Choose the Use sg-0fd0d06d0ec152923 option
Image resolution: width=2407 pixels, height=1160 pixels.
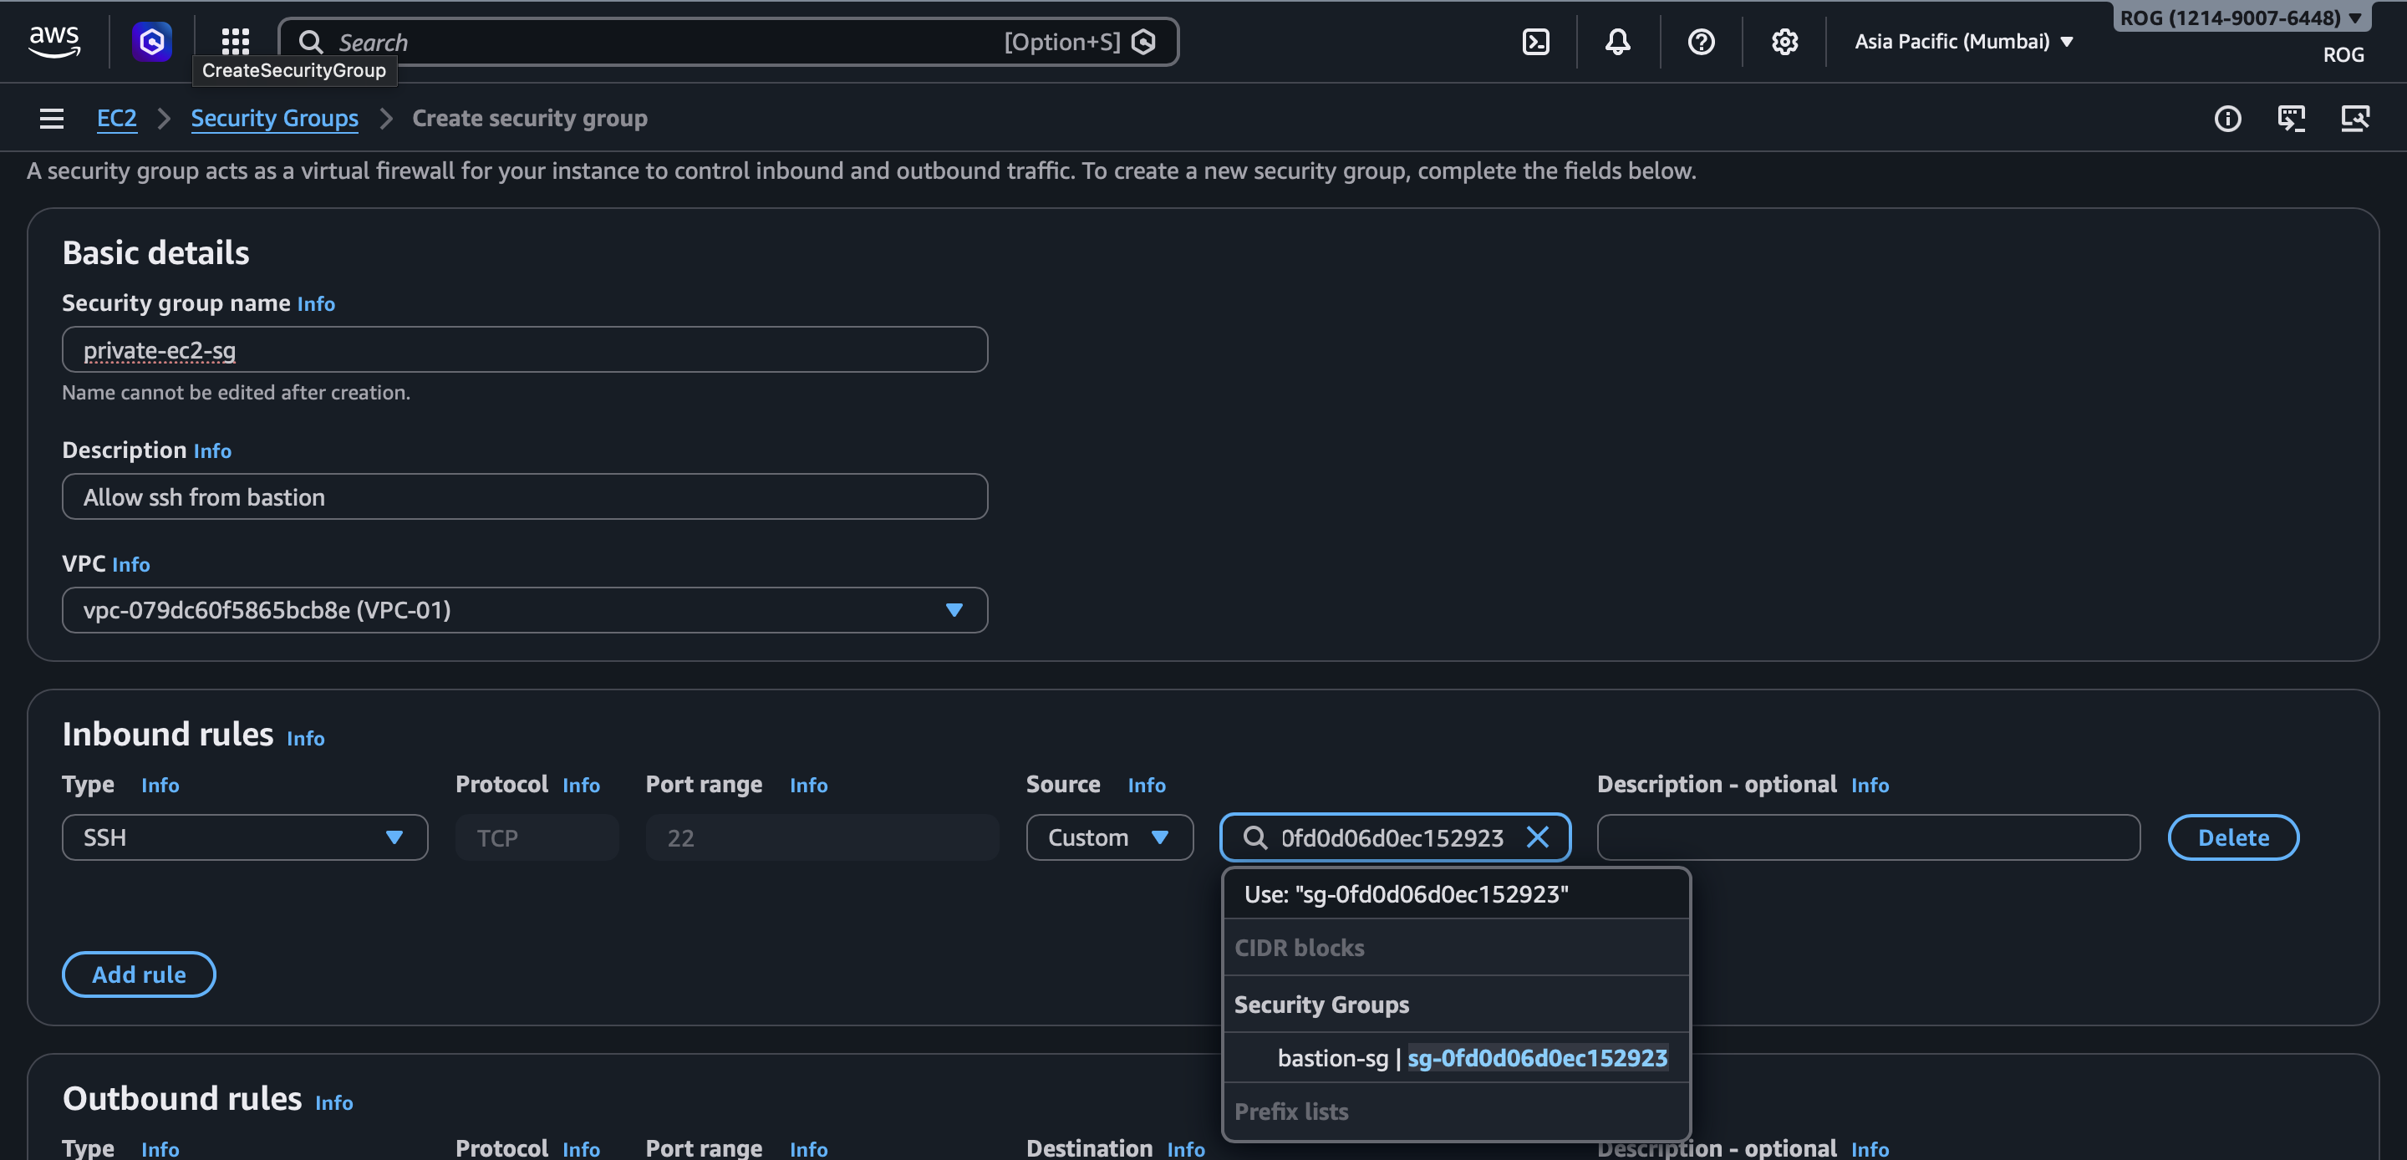[x=1405, y=893]
